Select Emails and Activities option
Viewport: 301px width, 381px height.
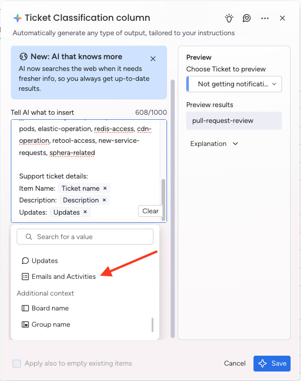pos(59,277)
